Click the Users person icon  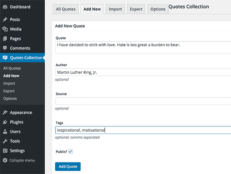pyautogui.click(x=5, y=132)
